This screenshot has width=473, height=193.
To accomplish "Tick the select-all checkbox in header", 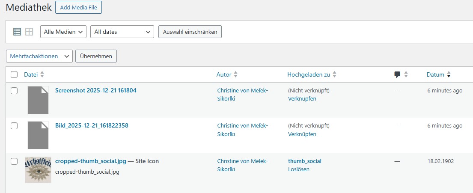I will [x=14, y=74].
